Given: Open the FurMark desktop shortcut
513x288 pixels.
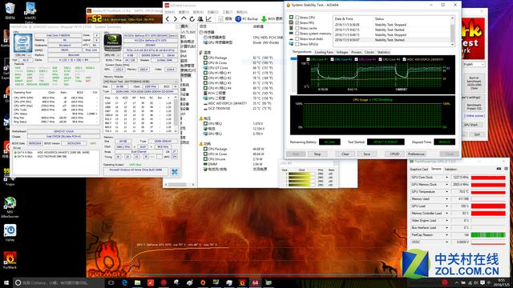Looking at the screenshot, I should [10, 260].
